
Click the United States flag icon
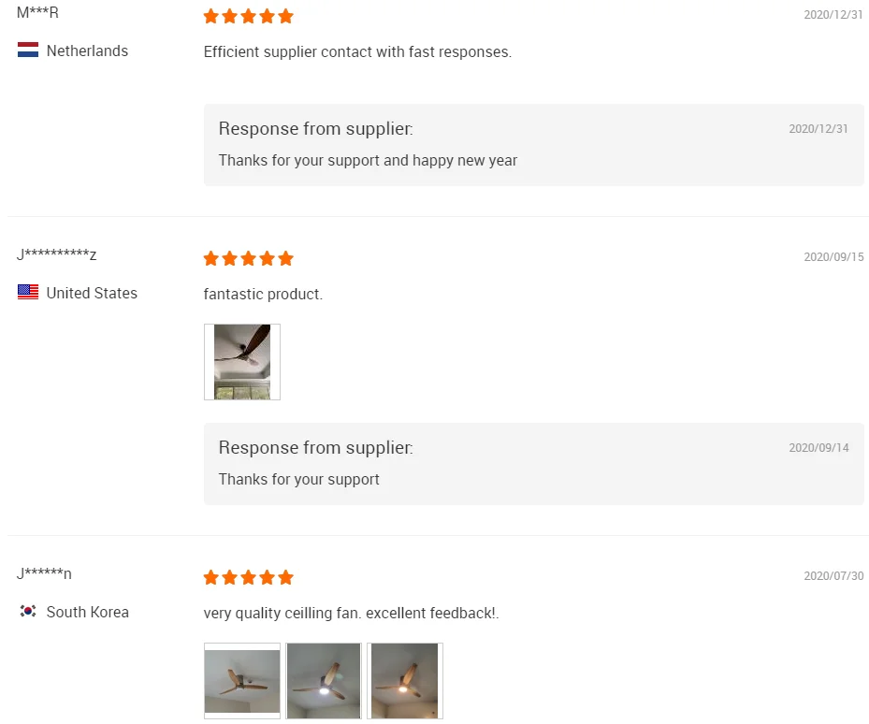click(x=28, y=293)
